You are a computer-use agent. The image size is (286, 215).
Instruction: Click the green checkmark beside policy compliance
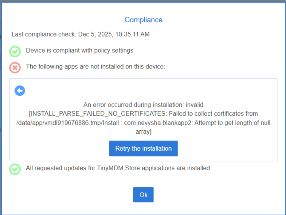click(x=15, y=51)
